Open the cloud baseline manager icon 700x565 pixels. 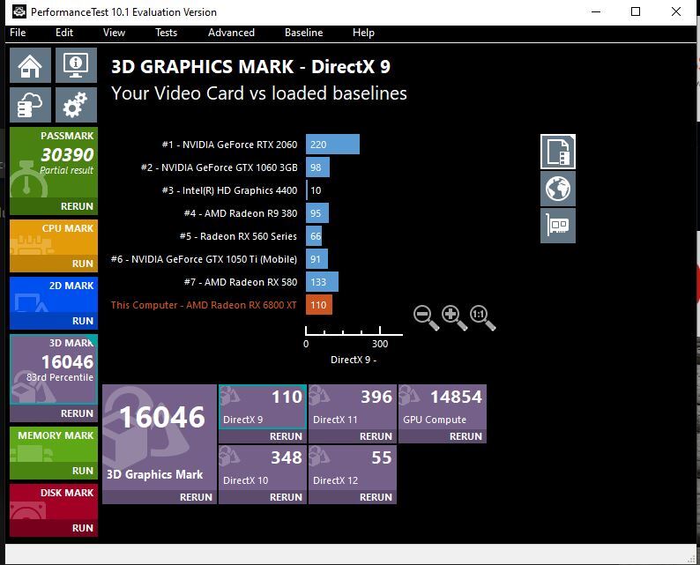[x=30, y=105]
